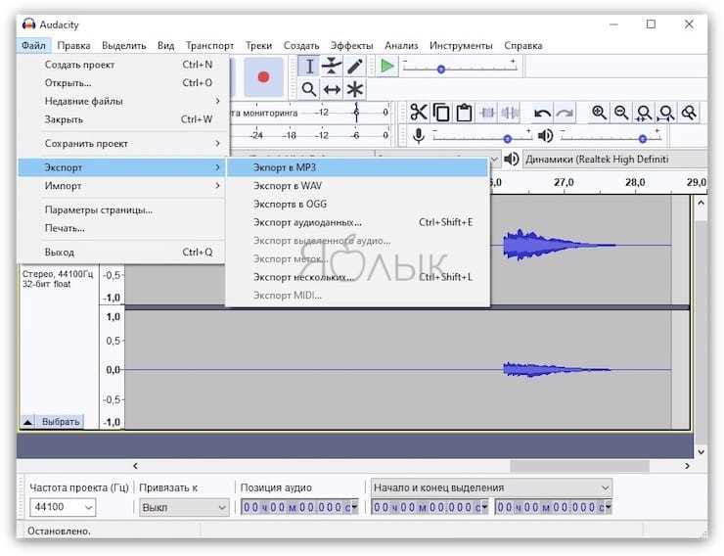Image resolution: width=724 pixels, height=556 pixels.
Task: Choose Открыть... menu entry
Action: click(x=123, y=83)
